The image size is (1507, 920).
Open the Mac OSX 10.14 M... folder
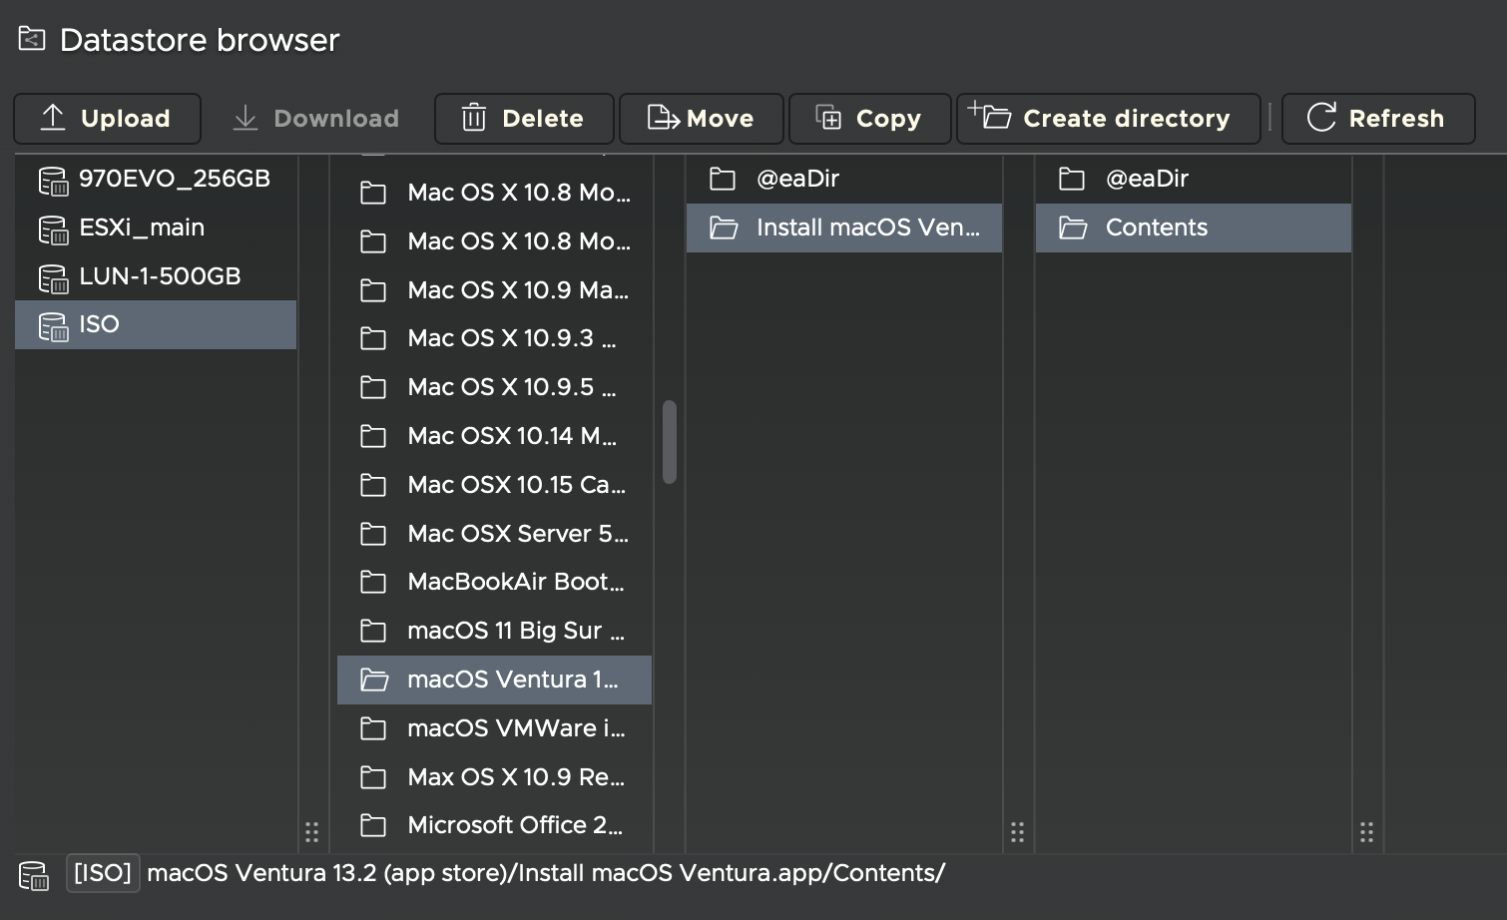tap(494, 436)
